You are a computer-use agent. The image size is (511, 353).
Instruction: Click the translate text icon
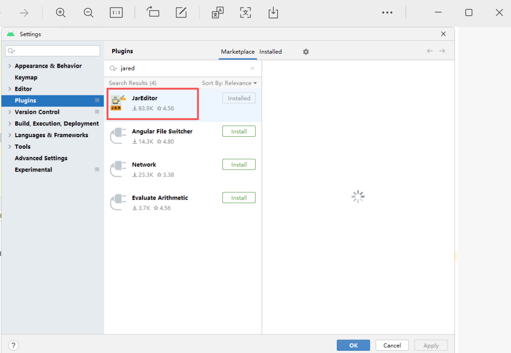pos(218,13)
